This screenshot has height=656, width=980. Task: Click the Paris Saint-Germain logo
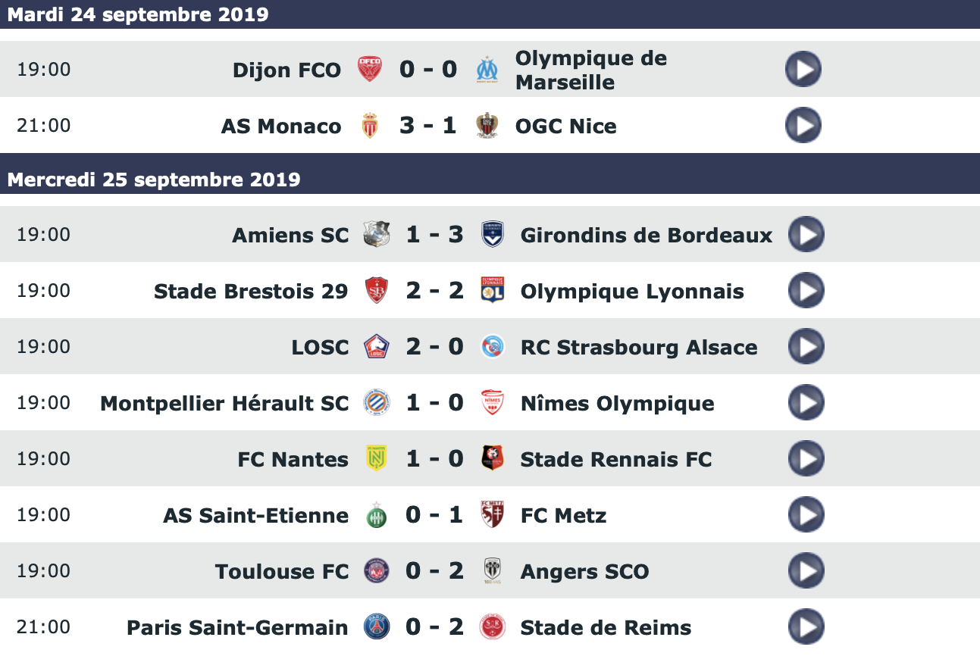coord(377,627)
